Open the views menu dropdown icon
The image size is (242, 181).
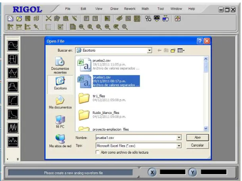(x=181, y=50)
